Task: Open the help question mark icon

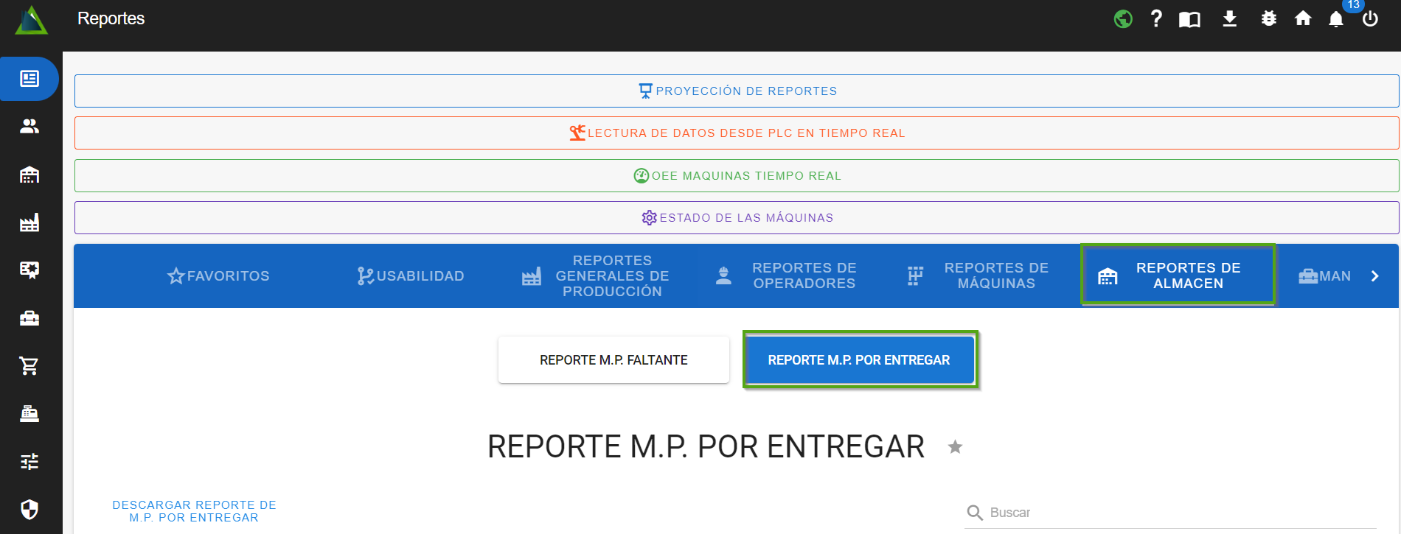Action: 1156,19
